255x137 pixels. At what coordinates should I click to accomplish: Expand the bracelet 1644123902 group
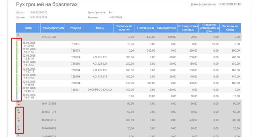point(18,102)
